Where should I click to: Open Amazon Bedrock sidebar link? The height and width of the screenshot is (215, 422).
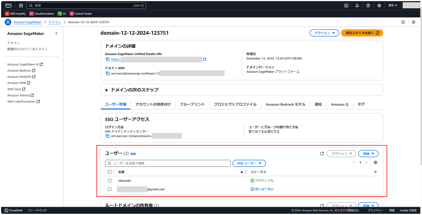point(21,70)
